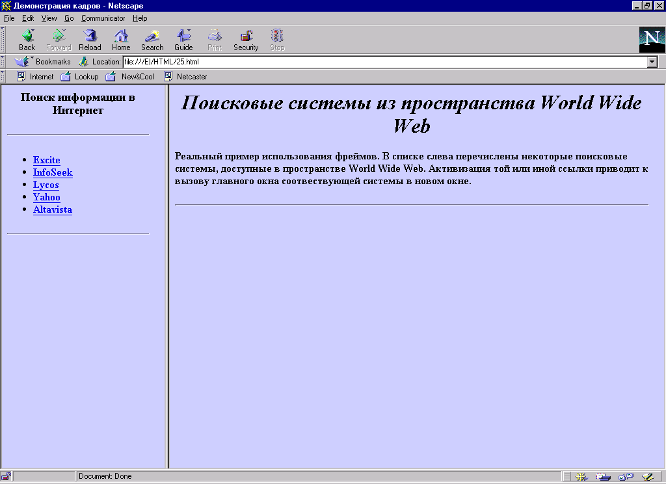
Task: Follow the Altavista link
Action: [x=53, y=209]
